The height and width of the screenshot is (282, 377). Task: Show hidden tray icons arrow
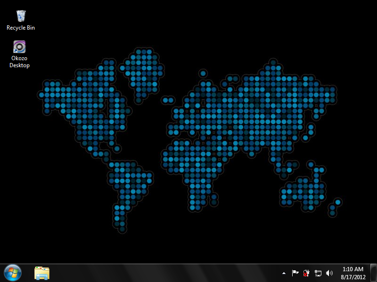[x=284, y=273]
